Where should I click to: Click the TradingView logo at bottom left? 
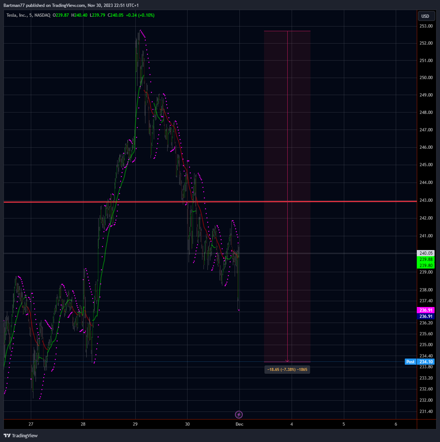click(21, 435)
